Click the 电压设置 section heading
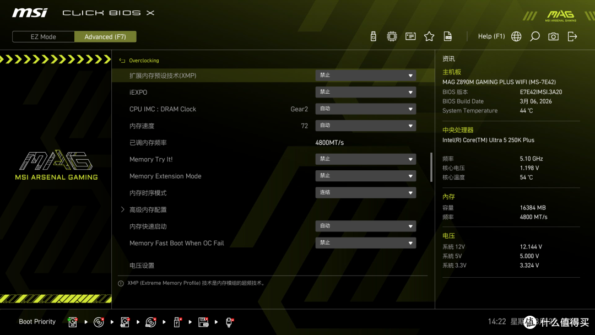 (142, 266)
